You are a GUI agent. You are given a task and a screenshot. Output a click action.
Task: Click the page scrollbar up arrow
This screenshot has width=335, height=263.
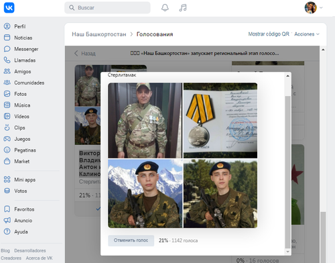[x=323, y=50]
